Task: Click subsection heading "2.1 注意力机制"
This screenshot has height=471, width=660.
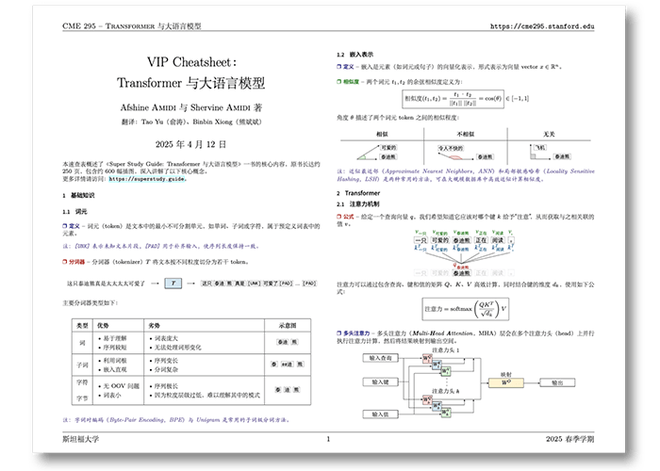Action: pyautogui.click(x=358, y=204)
